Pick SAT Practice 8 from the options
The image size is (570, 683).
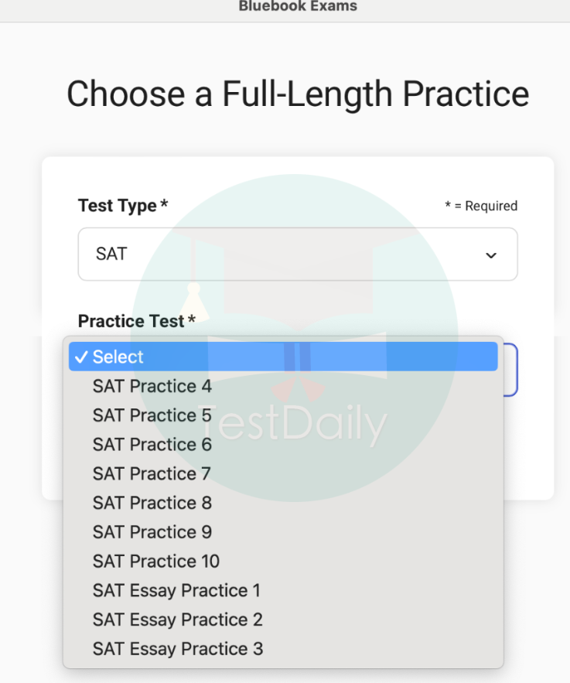[152, 503]
